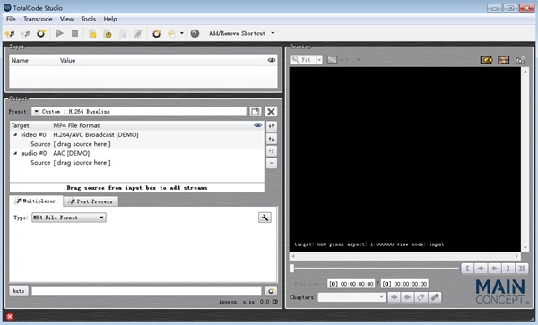Click the grayed paperclip toolbar icon

pos(138,33)
